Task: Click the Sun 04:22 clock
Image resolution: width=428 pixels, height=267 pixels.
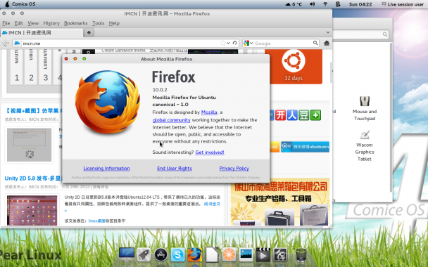Action: 360,4
